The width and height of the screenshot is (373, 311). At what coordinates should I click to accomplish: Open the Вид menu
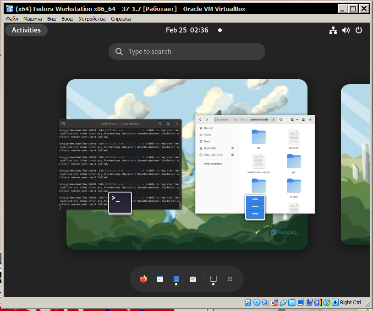51,19
